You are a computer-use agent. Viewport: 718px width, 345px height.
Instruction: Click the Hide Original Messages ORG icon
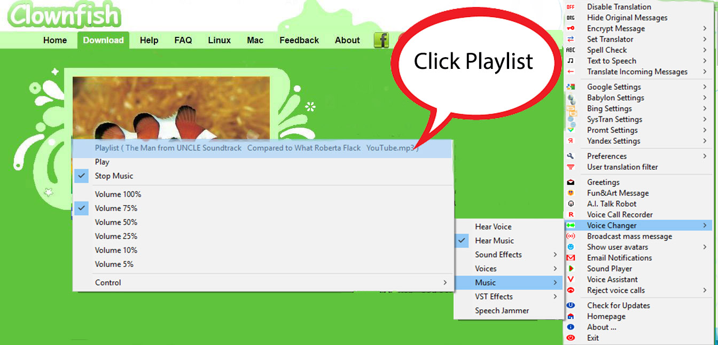click(x=571, y=18)
